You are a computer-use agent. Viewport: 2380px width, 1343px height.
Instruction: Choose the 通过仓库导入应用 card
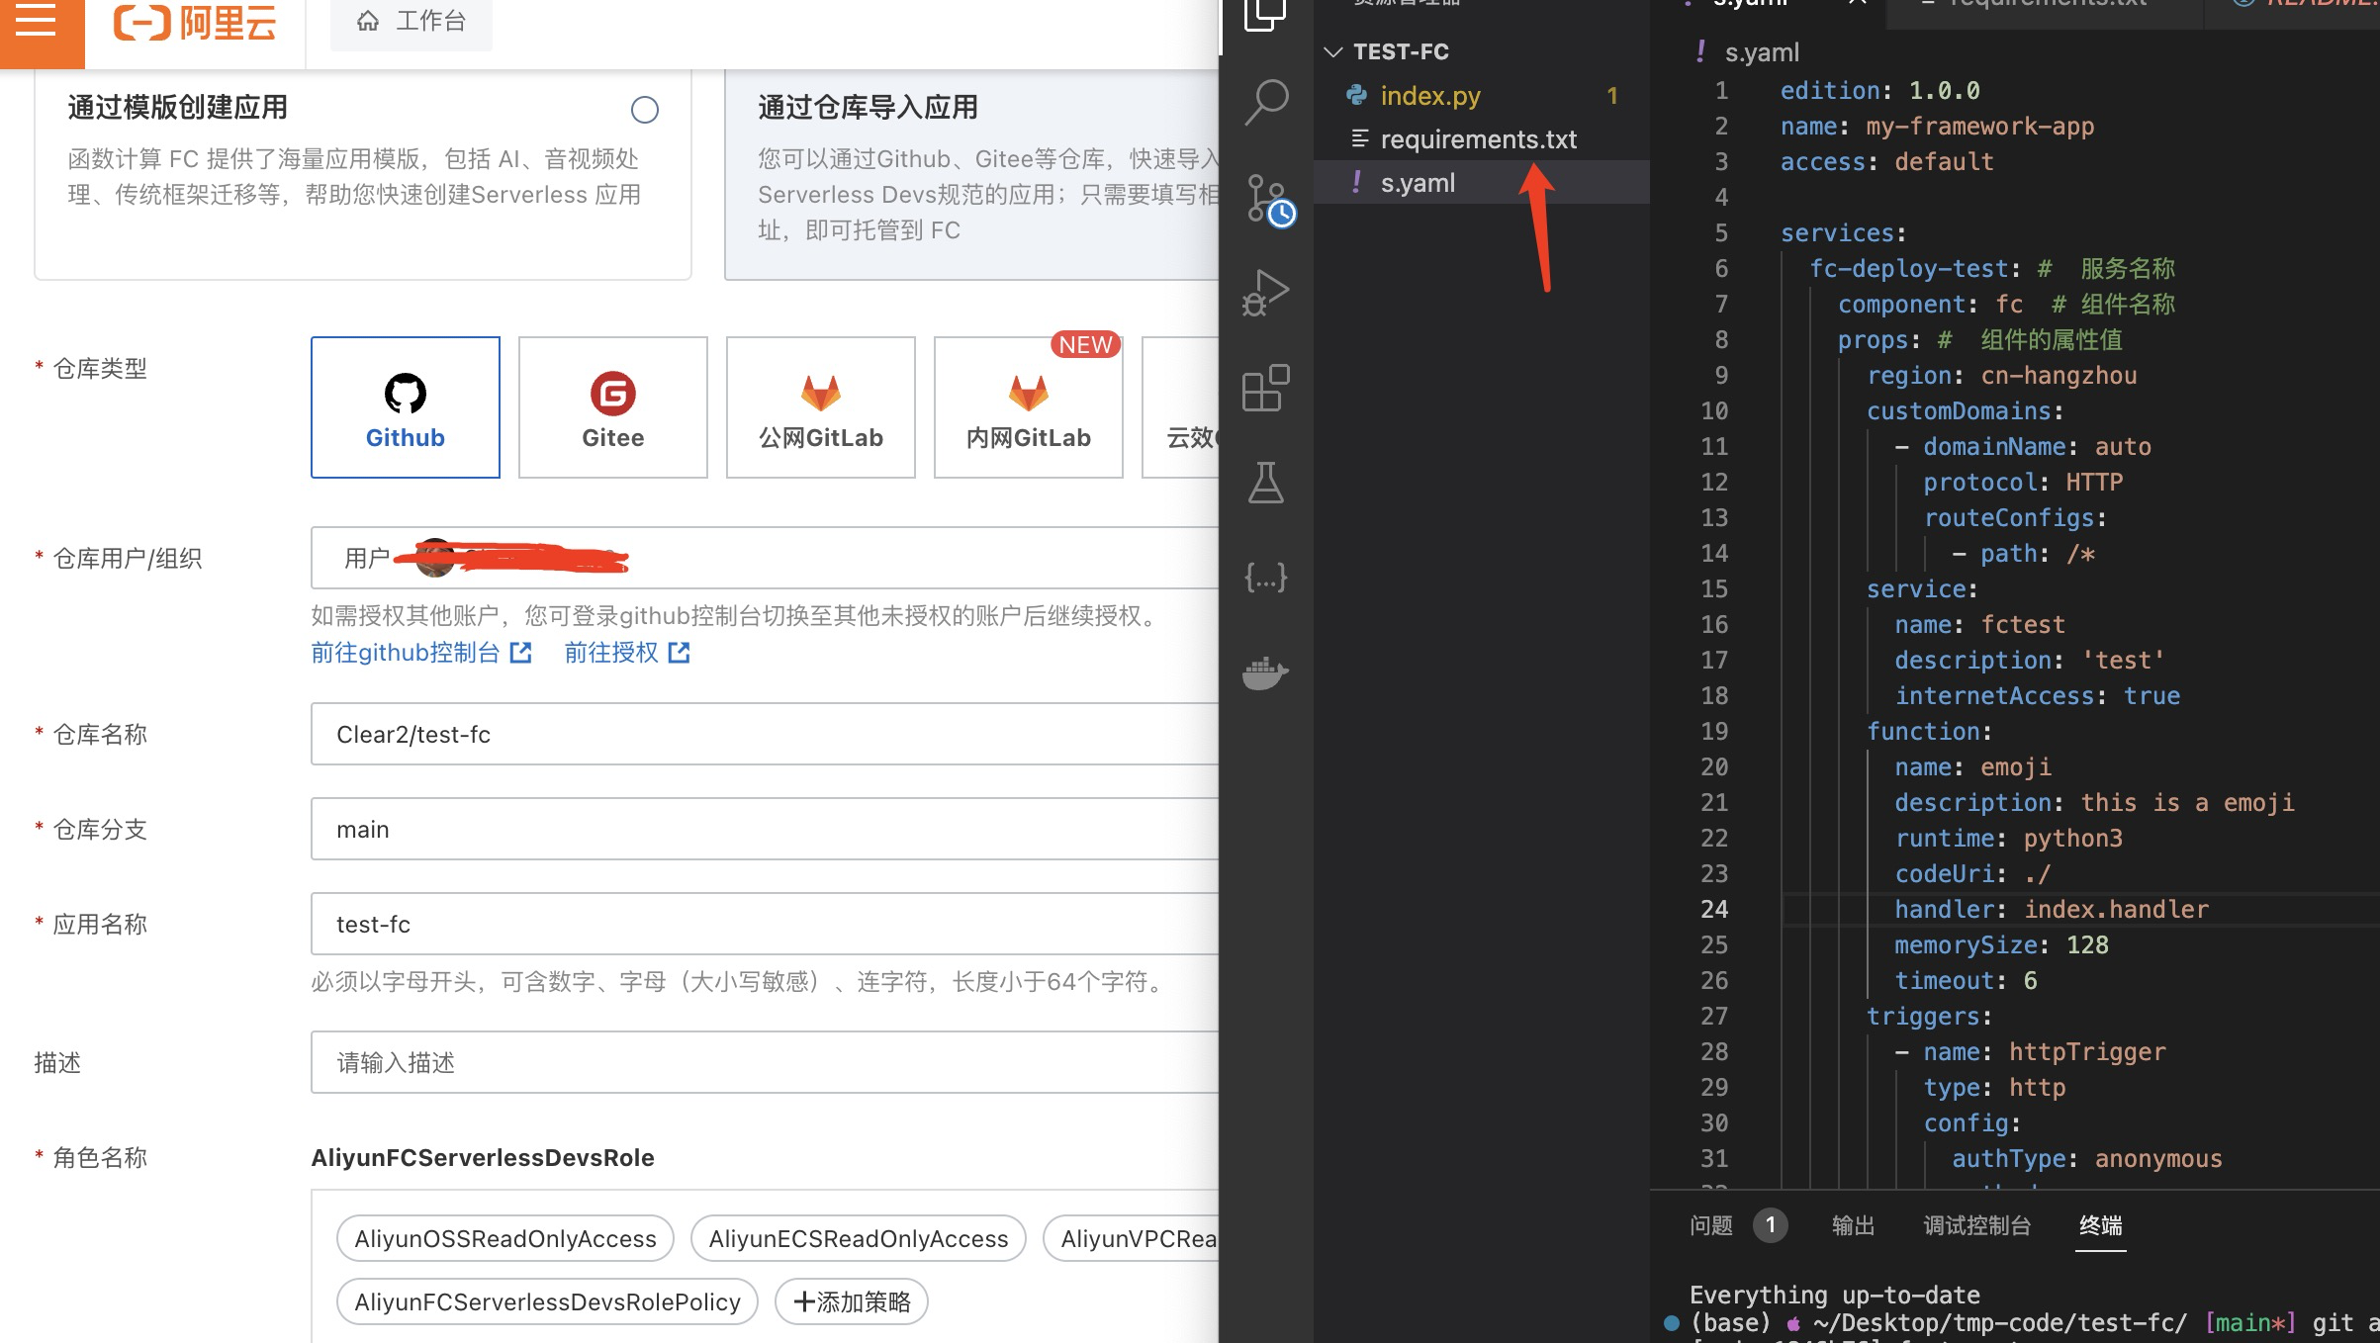click(x=971, y=173)
